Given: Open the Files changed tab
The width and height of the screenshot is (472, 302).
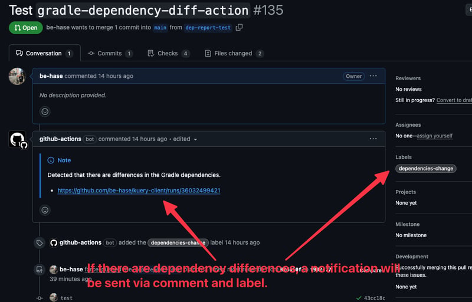Looking at the screenshot, I should tap(234, 53).
